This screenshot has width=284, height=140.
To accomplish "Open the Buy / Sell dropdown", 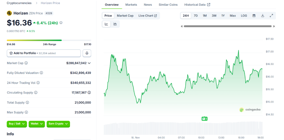I will pos(17,124).
